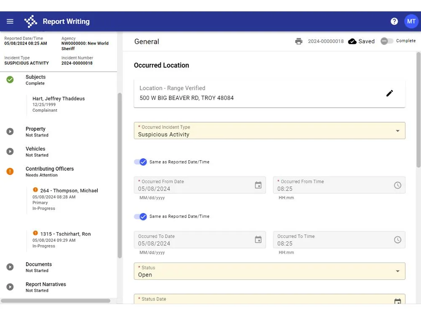Open the MT user avatar menu
Image resolution: width=421 pixels, height=315 pixels.
pos(411,21)
